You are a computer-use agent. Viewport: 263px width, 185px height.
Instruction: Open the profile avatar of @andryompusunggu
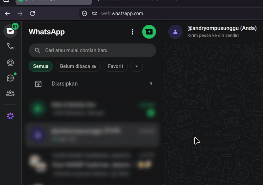point(175,32)
